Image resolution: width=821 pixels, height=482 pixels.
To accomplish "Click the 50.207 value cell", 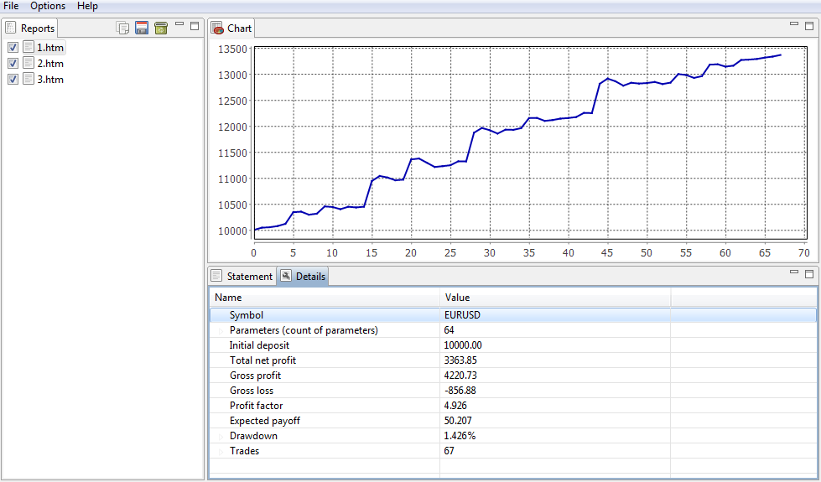I will (x=555, y=421).
